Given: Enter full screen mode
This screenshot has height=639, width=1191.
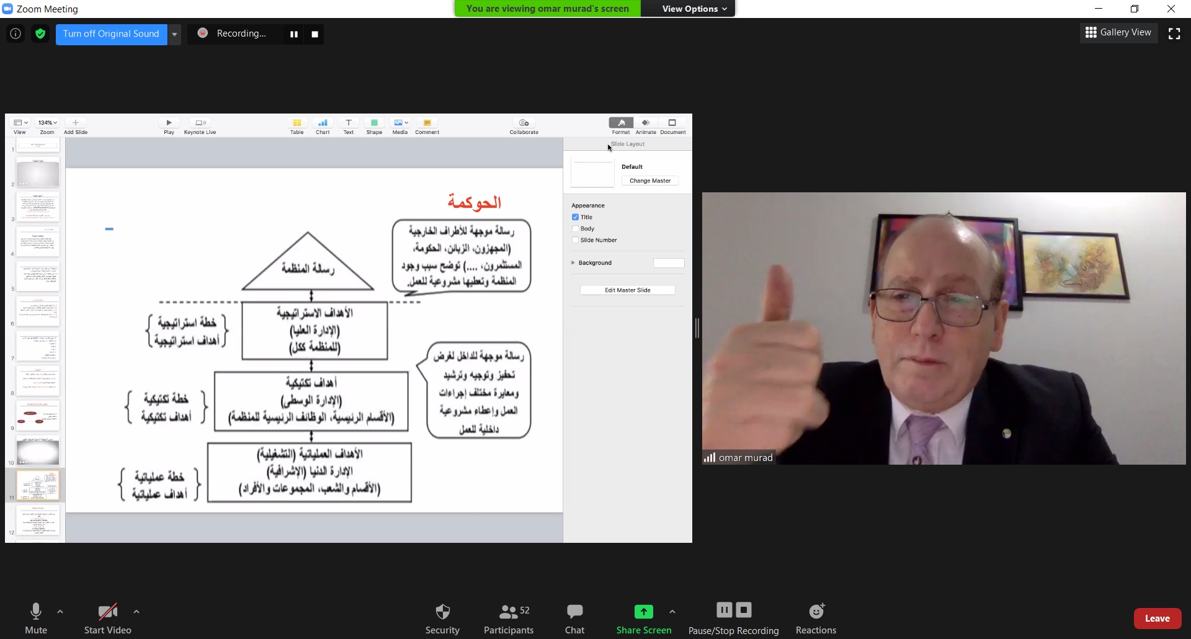Looking at the screenshot, I should tap(1174, 34).
